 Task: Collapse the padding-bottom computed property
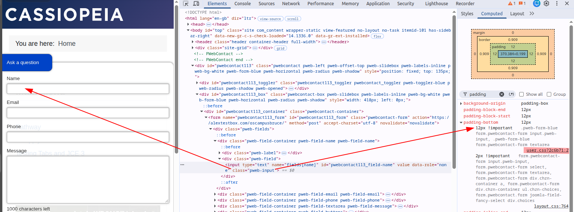(x=461, y=123)
